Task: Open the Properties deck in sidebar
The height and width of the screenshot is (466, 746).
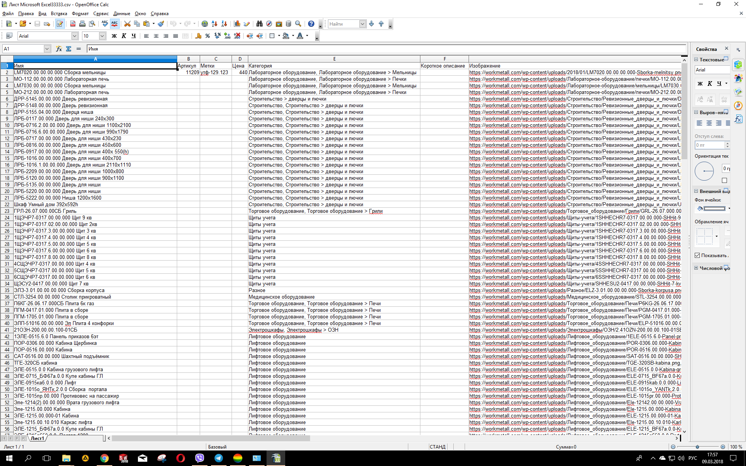Action: coord(738,64)
